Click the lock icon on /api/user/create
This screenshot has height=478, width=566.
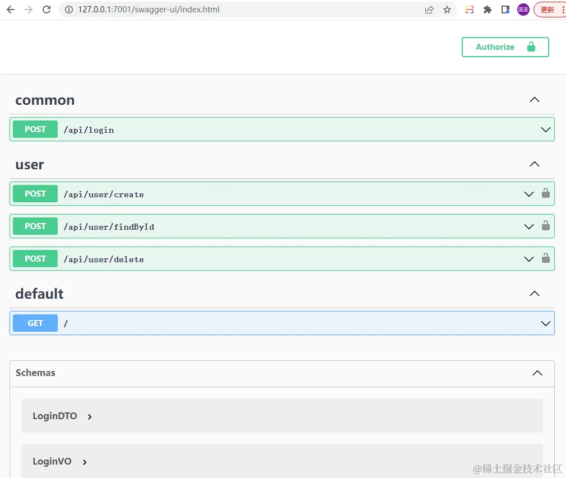pyautogui.click(x=545, y=193)
